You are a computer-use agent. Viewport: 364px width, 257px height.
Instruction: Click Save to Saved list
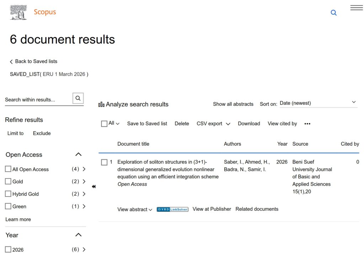point(147,124)
